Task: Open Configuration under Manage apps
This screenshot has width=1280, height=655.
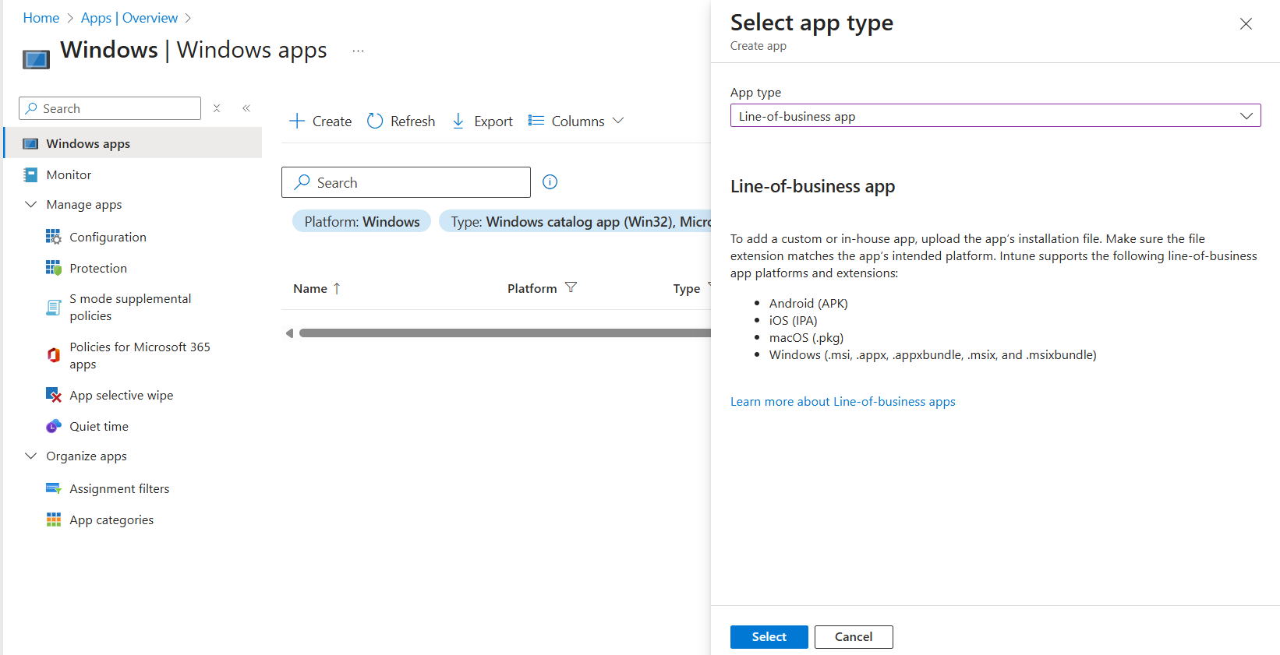Action: click(x=108, y=237)
